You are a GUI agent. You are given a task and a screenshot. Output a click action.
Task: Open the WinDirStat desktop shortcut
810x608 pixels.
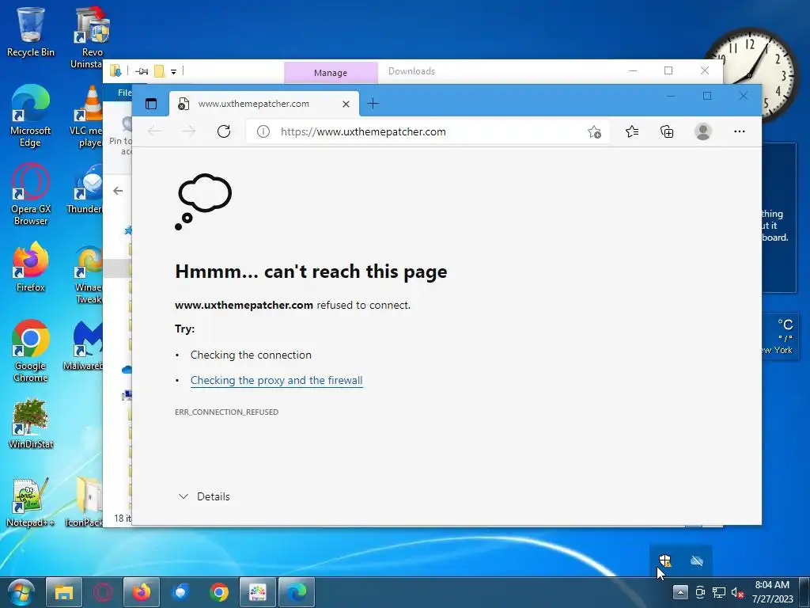[31, 424]
